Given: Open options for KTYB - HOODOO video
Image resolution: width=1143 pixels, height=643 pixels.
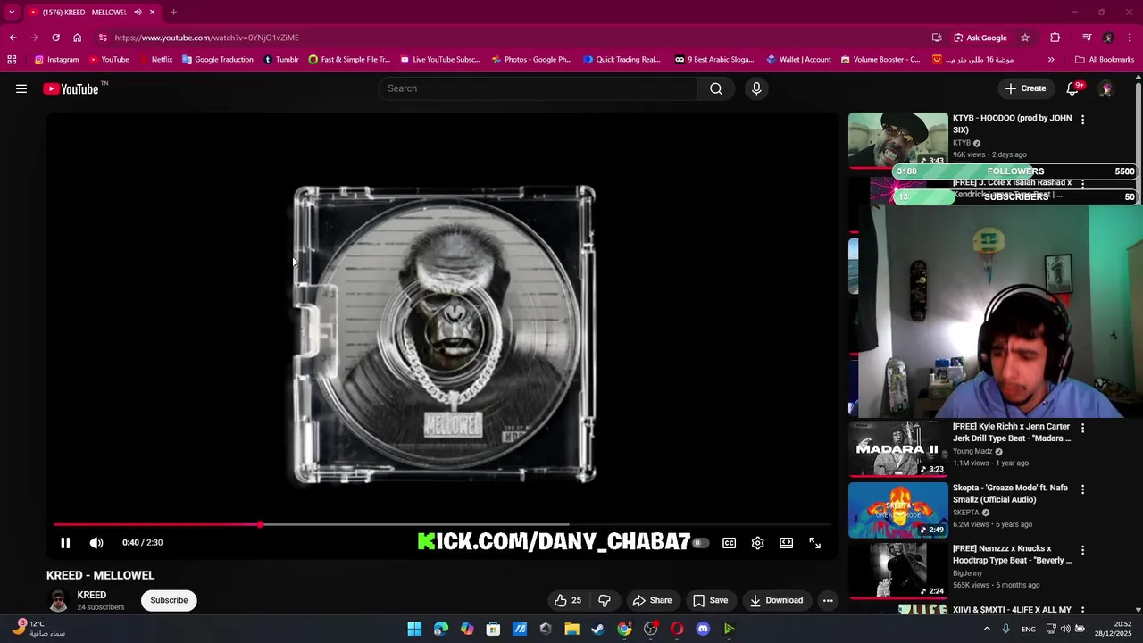Looking at the screenshot, I should pyautogui.click(x=1082, y=120).
